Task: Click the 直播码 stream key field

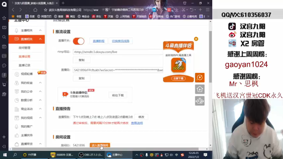Action: (118, 70)
